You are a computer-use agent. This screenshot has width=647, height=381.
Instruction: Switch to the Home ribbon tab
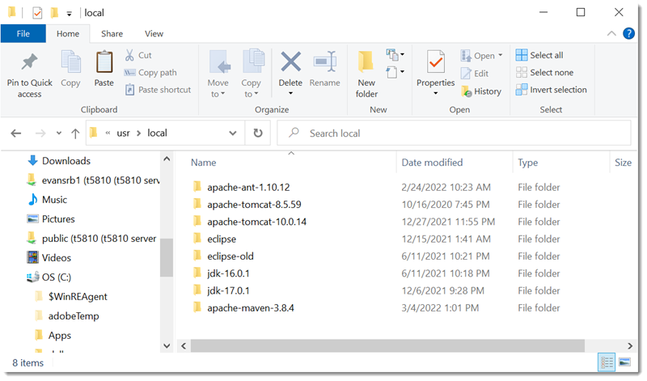pos(68,34)
